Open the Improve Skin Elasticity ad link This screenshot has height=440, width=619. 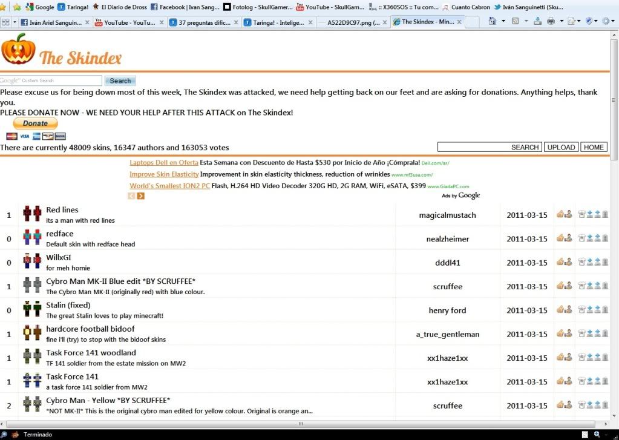click(164, 174)
